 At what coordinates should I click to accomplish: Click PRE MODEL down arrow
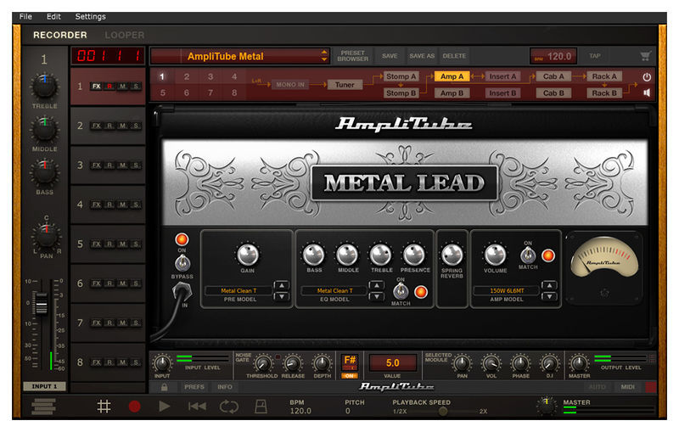282,296
